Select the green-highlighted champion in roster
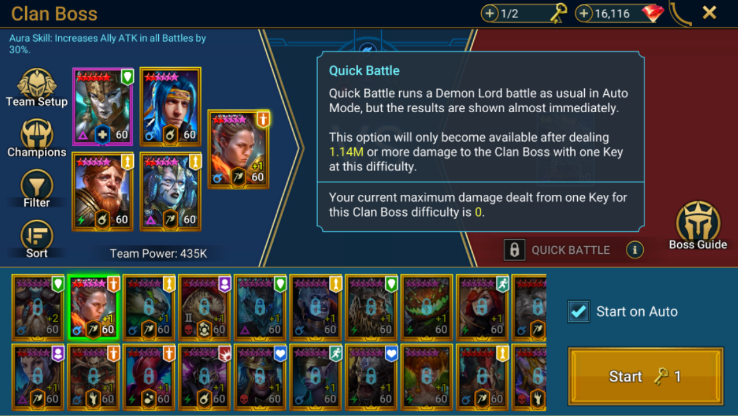 [x=94, y=307]
